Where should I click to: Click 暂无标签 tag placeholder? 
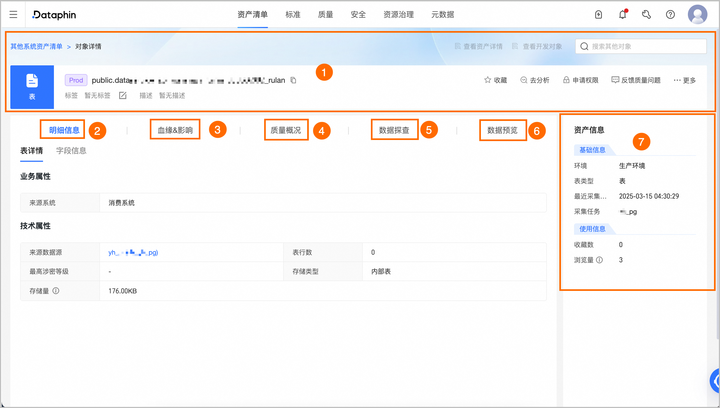[x=97, y=96]
